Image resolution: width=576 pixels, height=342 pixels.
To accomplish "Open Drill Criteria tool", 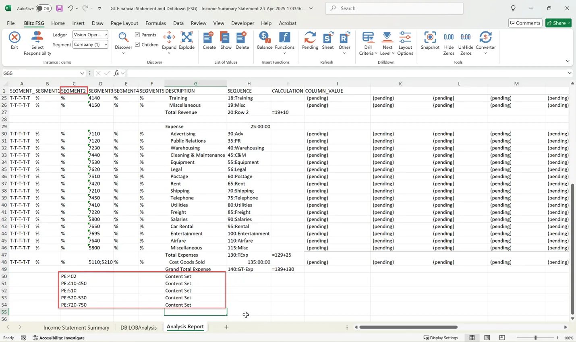I will (368, 43).
